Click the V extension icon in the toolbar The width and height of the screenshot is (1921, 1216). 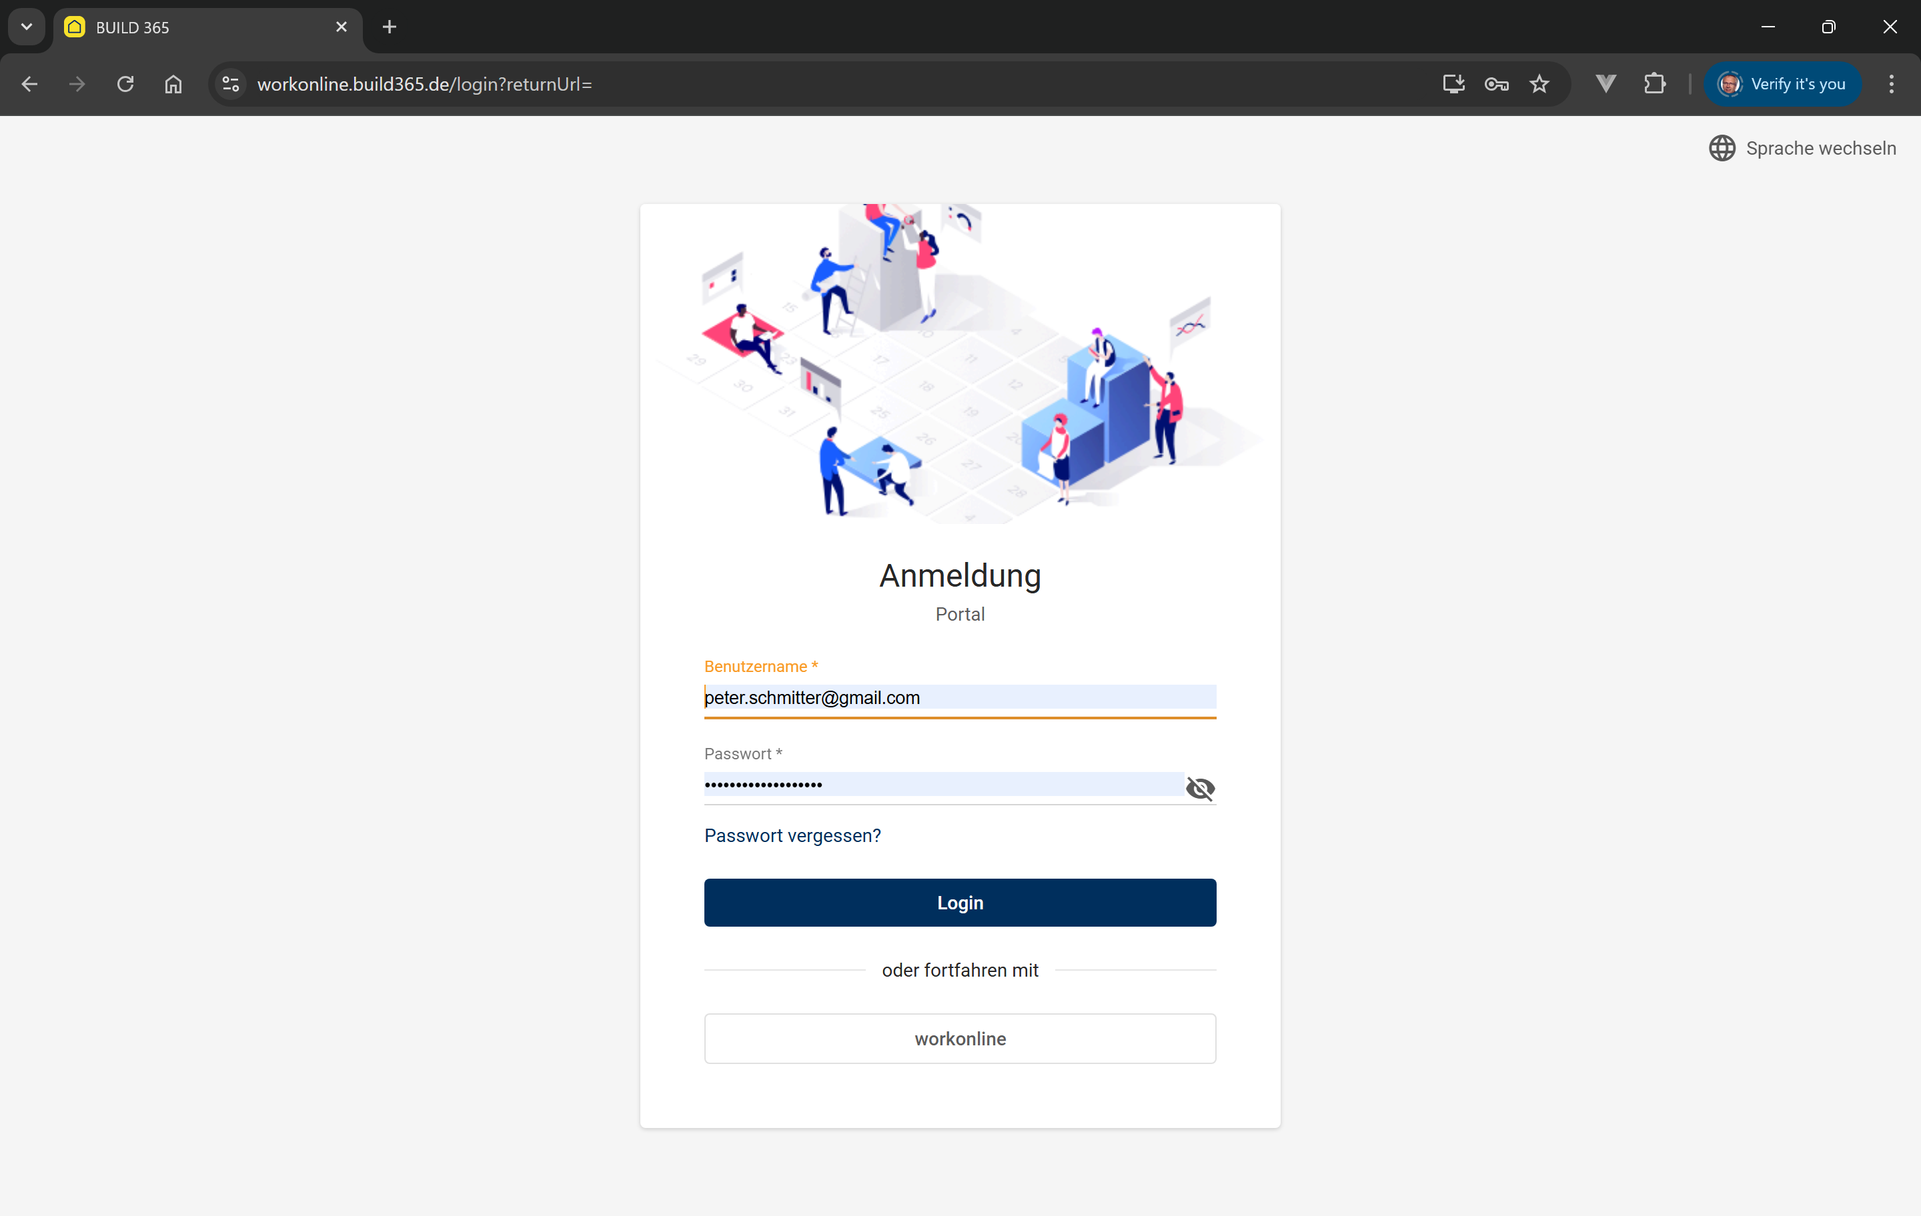1606,84
